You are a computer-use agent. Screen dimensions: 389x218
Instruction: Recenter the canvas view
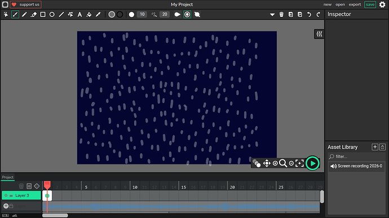click(x=300, y=163)
